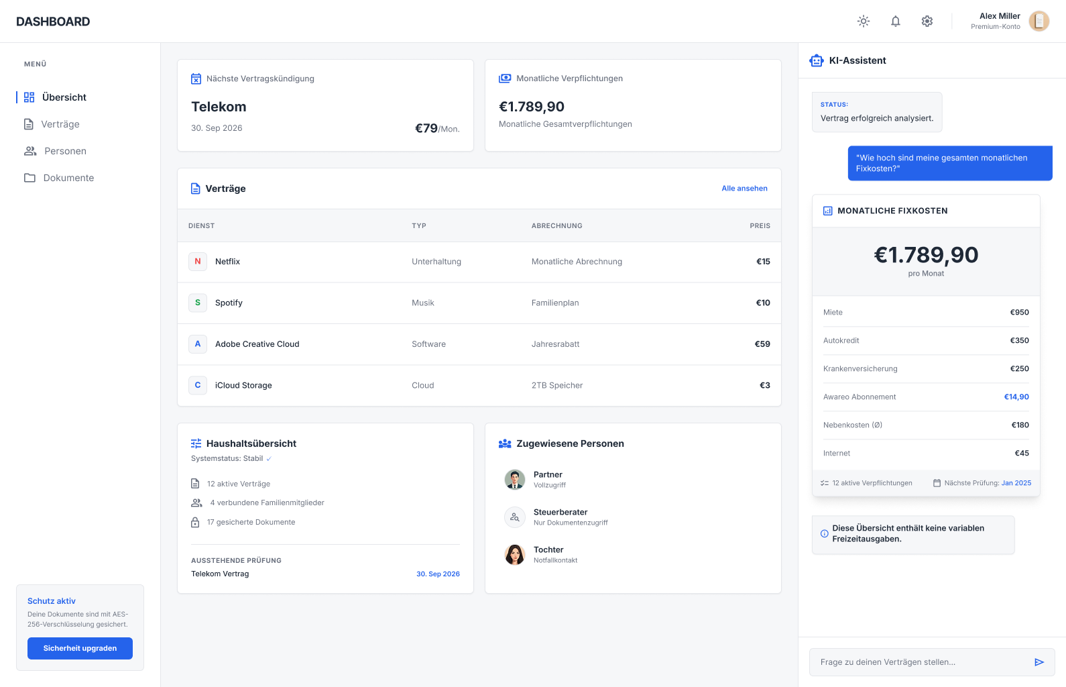Click the iCloud Storage C icon
Viewport: 1066px width, 687px height.
coord(198,385)
